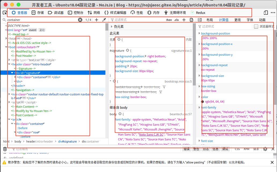Image resolution: width=277 pixels, height=172 pixels.
Task: Switch to the 网络 tab
Action: coord(94,13)
